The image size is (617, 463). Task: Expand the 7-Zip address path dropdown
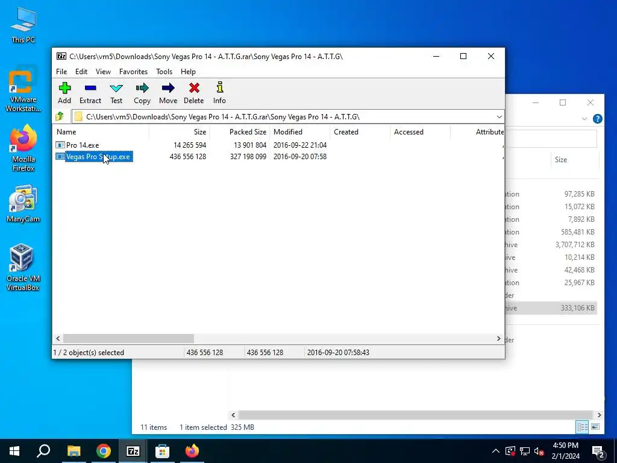coord(499,117)
